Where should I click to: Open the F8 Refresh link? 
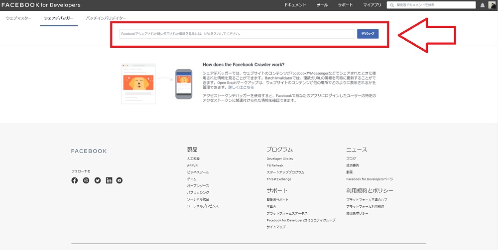[x=275, y=166]
